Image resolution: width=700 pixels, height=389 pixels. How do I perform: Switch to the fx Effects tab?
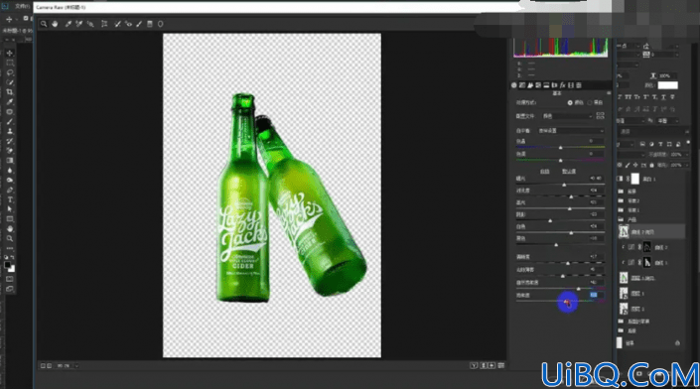pos(563,85)
